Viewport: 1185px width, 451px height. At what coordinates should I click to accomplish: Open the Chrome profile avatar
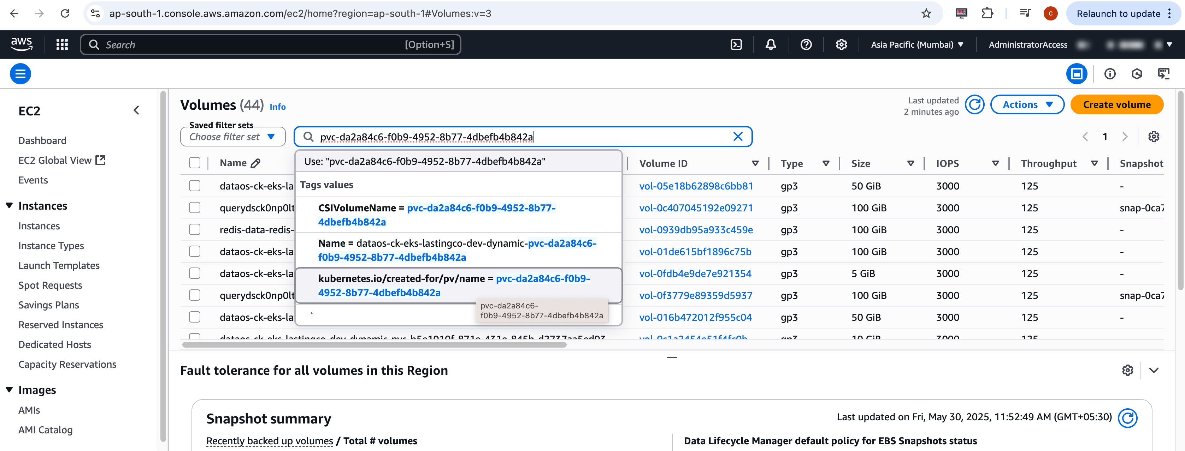coord(1050,13)
